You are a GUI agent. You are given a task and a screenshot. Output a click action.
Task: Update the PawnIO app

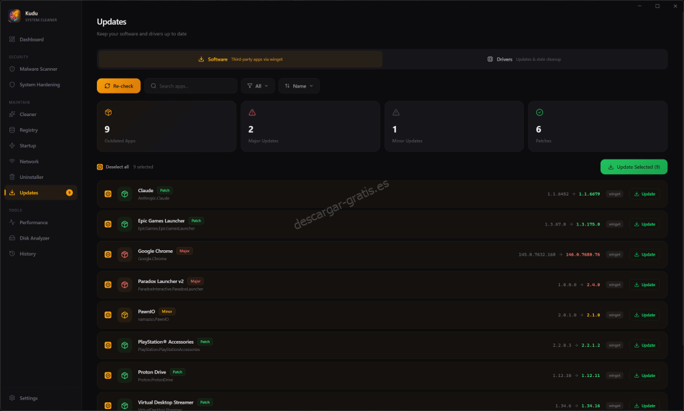coord(645,315)
